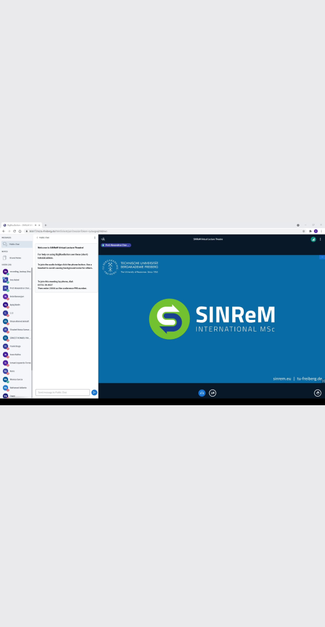Select user Monica Garcia
This screenshot has height=627, width=325.
(16, 380)
